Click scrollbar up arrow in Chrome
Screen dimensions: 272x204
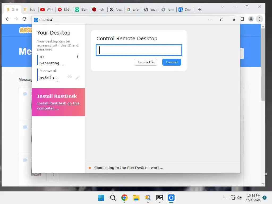pos(263,26)
